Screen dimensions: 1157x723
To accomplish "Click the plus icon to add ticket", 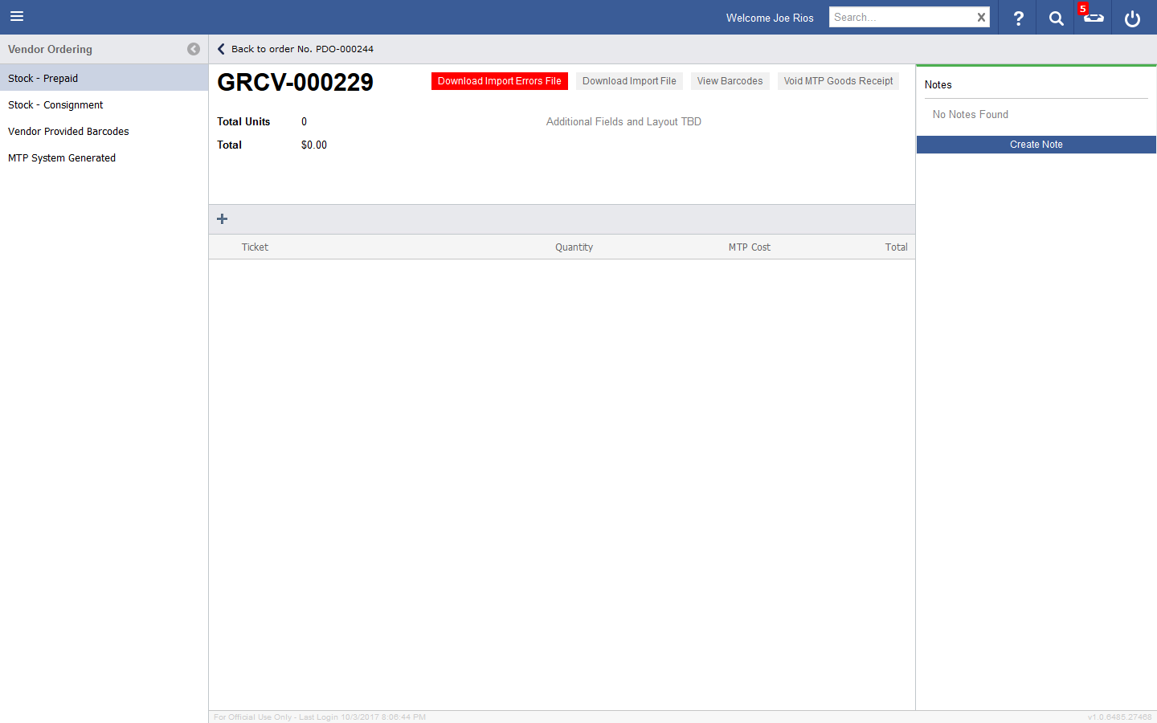I will [x=223, y=219].
